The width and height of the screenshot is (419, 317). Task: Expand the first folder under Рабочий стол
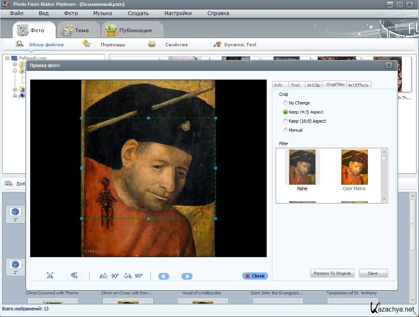(x=15, y=64)
